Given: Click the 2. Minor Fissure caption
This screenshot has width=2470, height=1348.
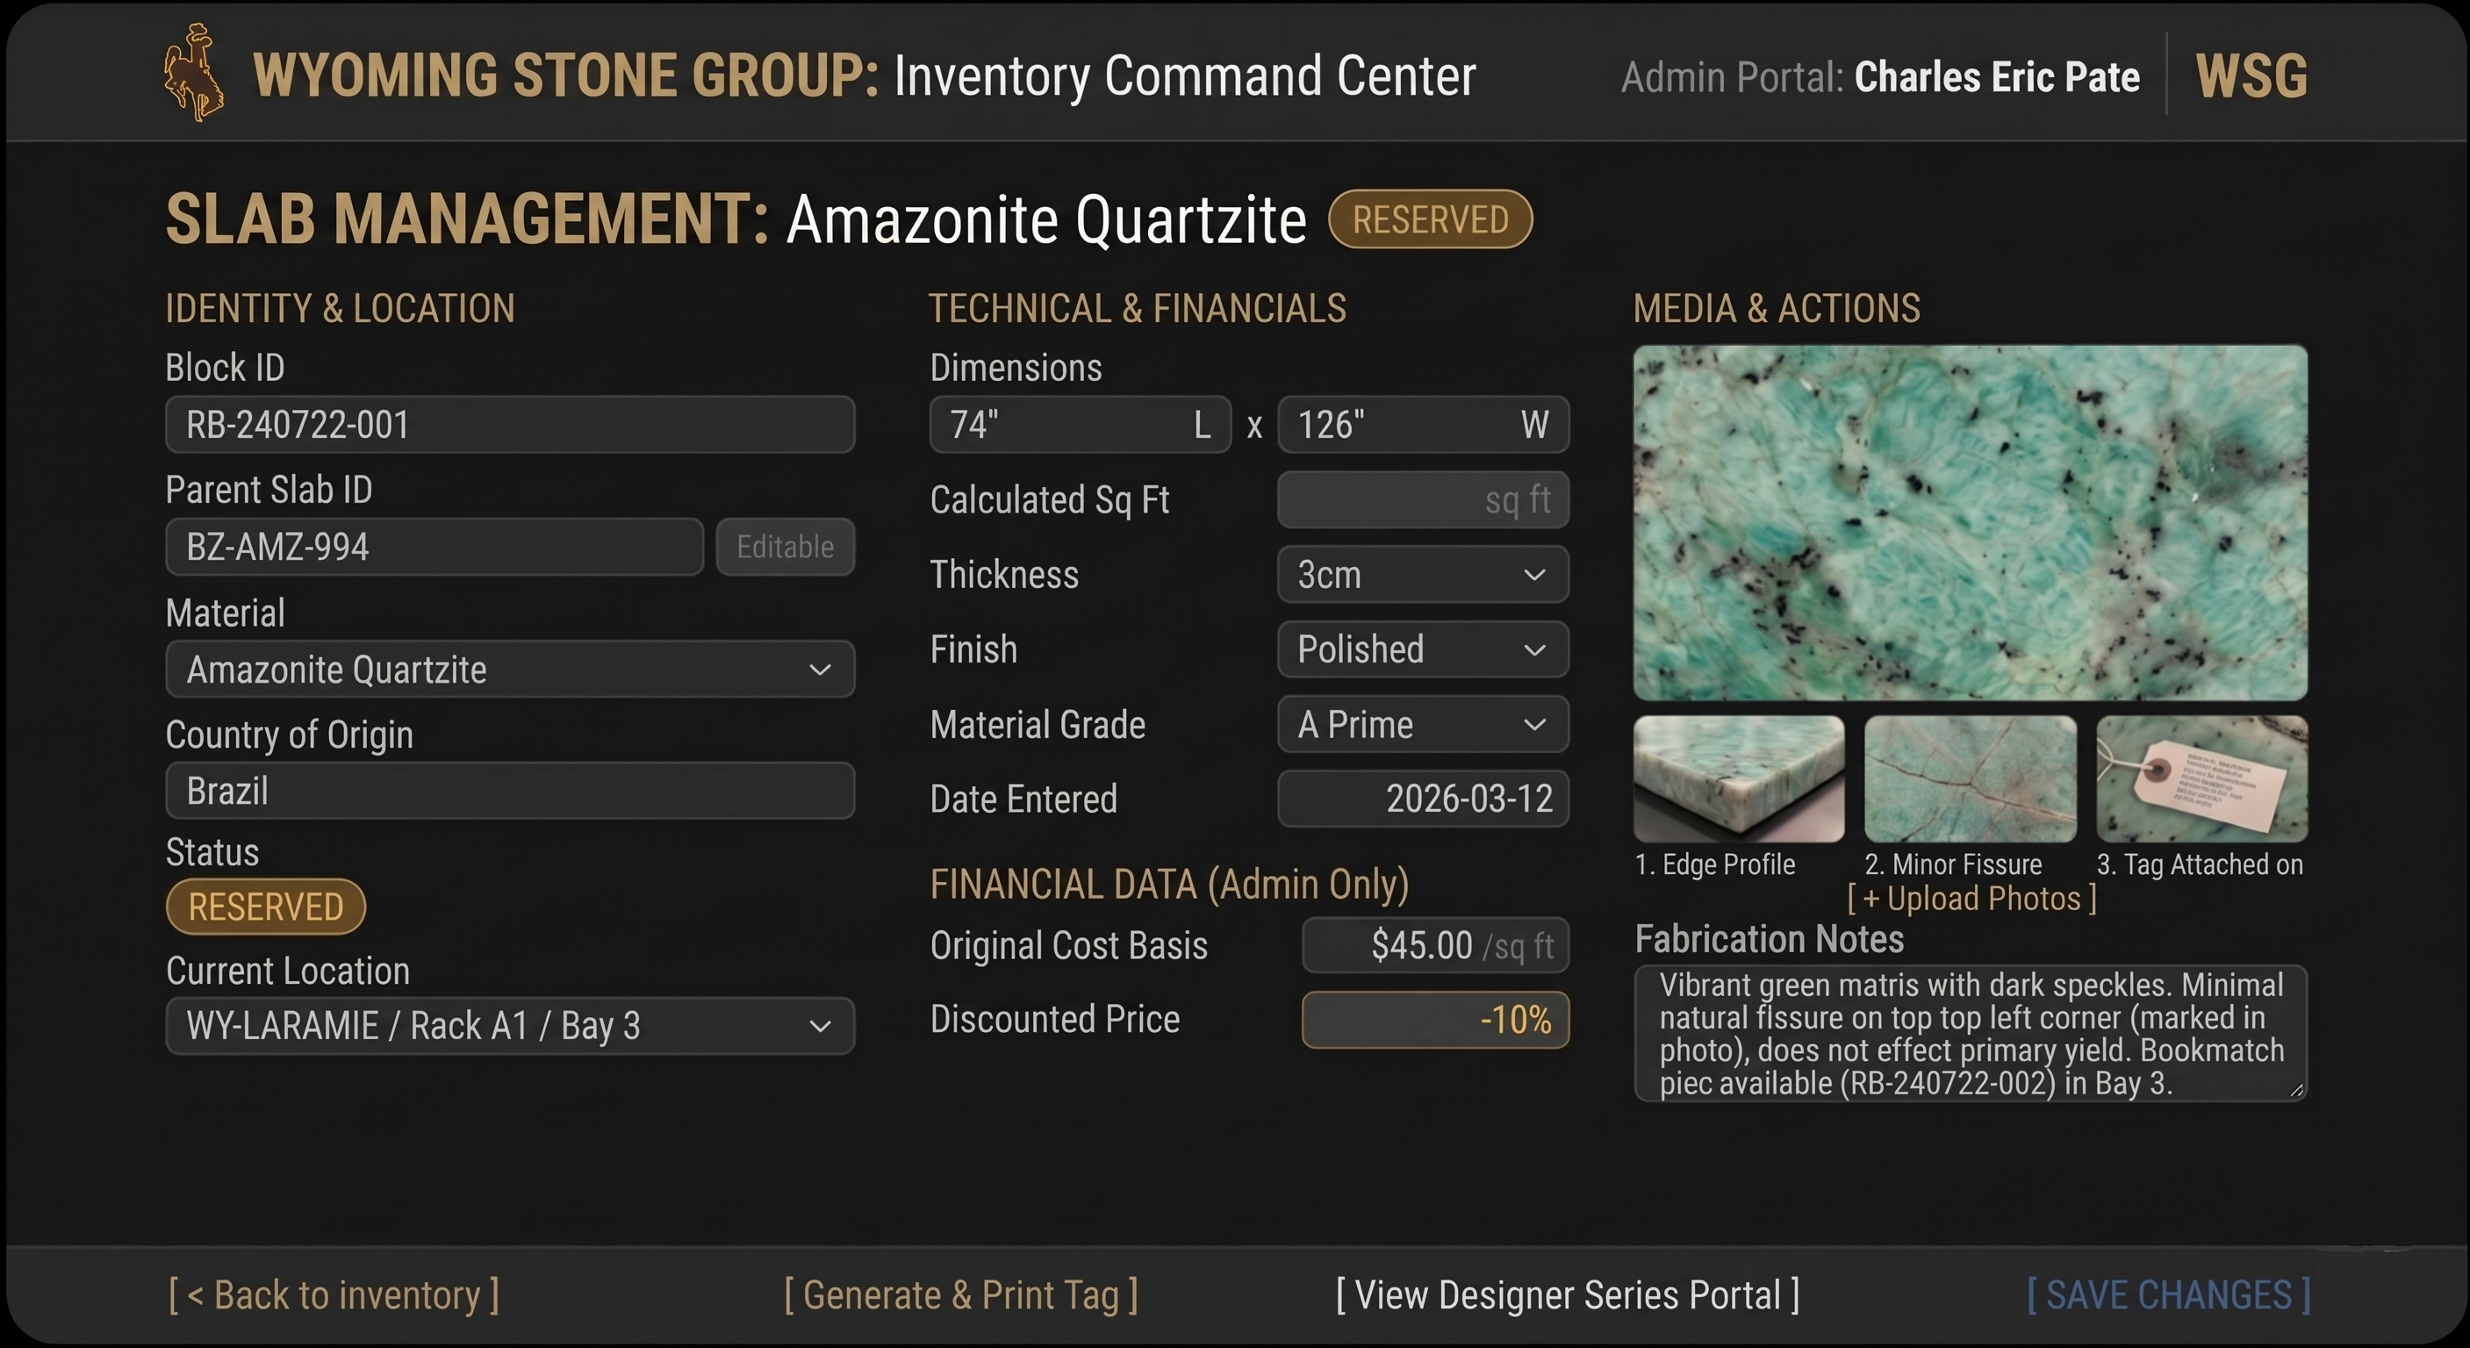Looking at the screenshot, I should pyautogui.click(x=1953, y=864).
